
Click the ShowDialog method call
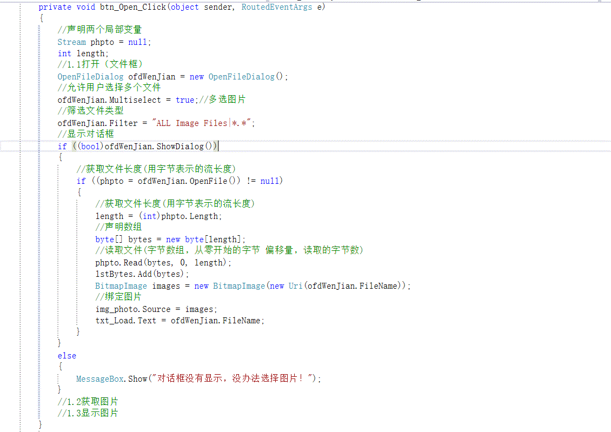[178, 146]
